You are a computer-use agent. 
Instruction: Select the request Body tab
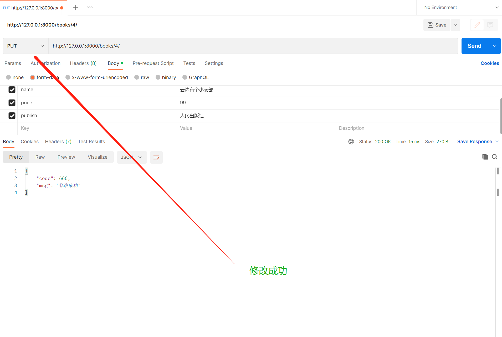pyautogui.click(x=115, y=63)
